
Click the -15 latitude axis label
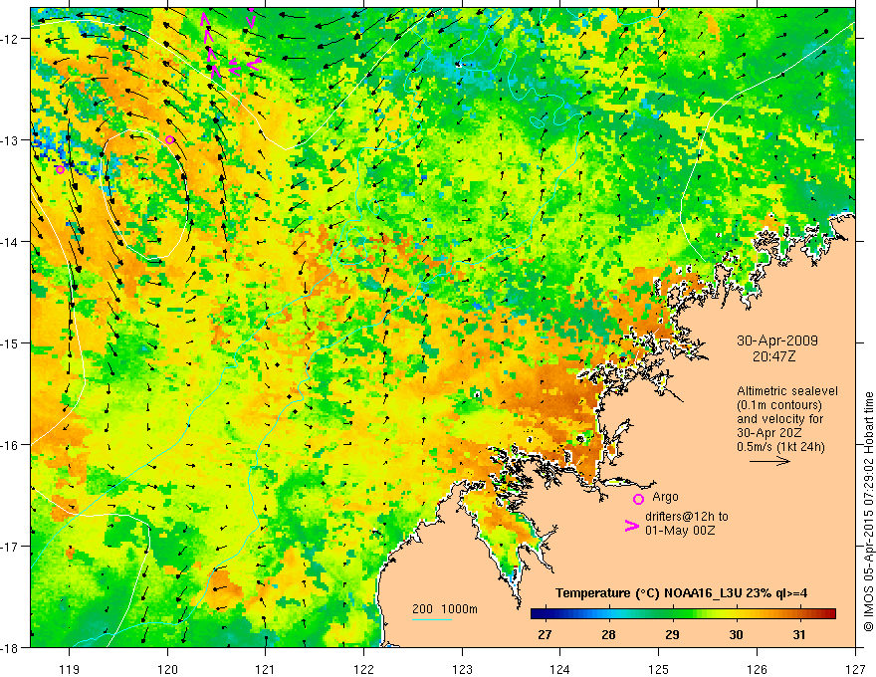[11, 342]
